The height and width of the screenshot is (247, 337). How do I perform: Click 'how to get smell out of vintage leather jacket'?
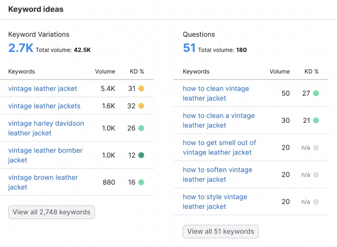[x=219, y=147]
